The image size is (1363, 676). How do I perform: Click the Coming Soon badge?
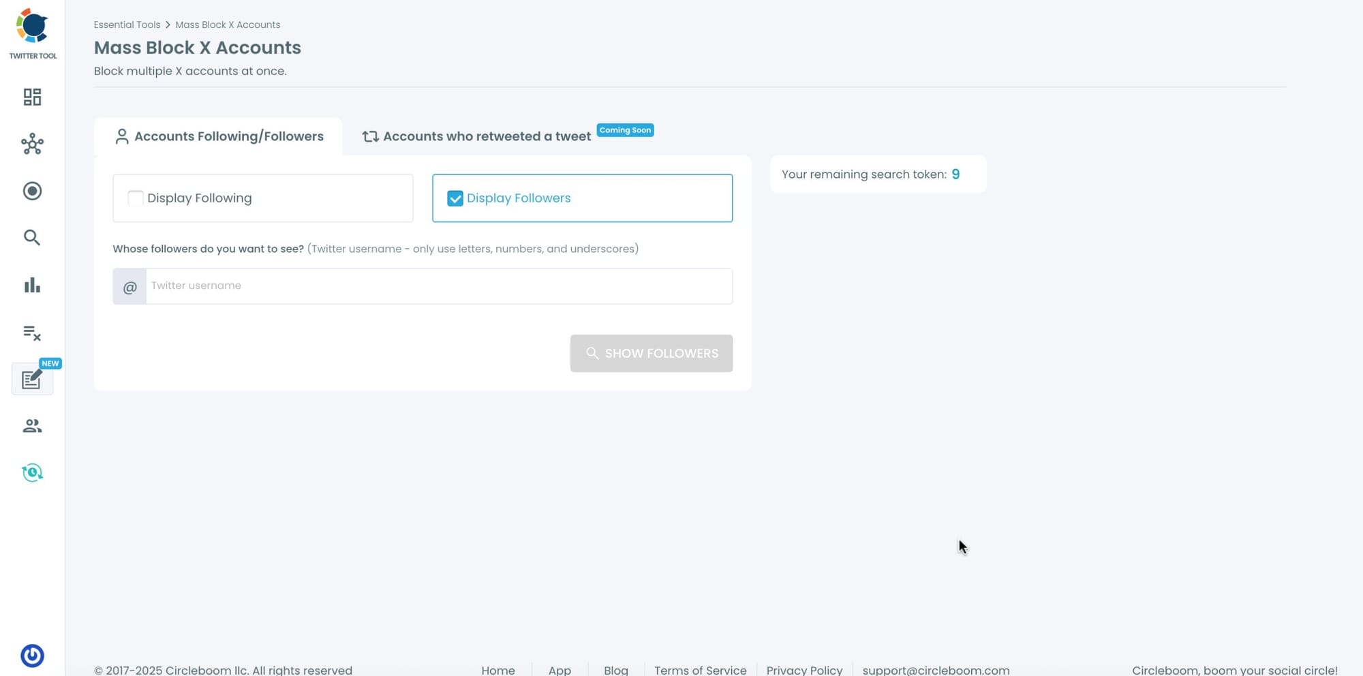(625, 130)
